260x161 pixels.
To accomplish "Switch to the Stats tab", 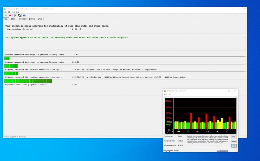I will click(13, 19).
